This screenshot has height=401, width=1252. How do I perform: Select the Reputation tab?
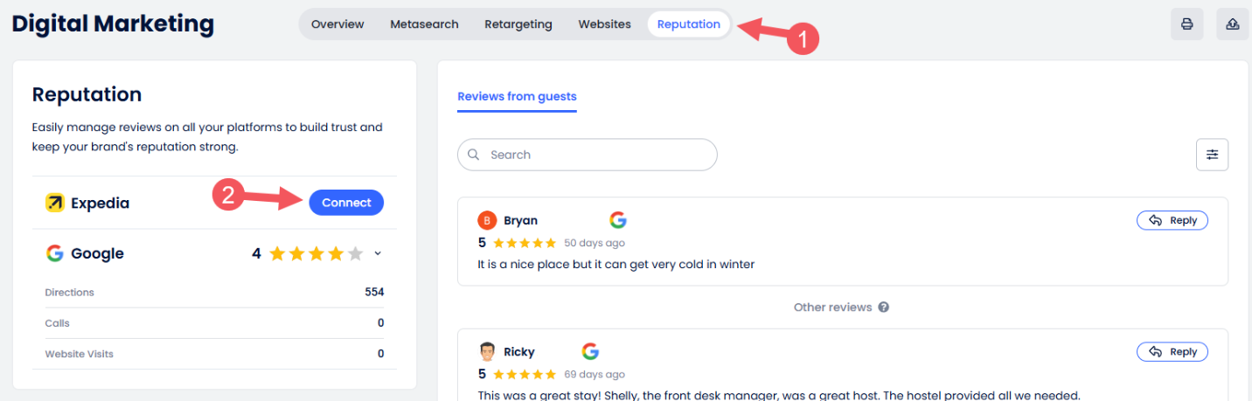[x=689, y=24]
